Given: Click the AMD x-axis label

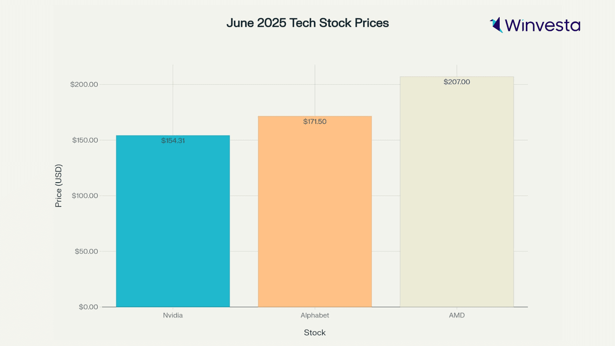Looking at the screenshot, I should coord(457,315).
